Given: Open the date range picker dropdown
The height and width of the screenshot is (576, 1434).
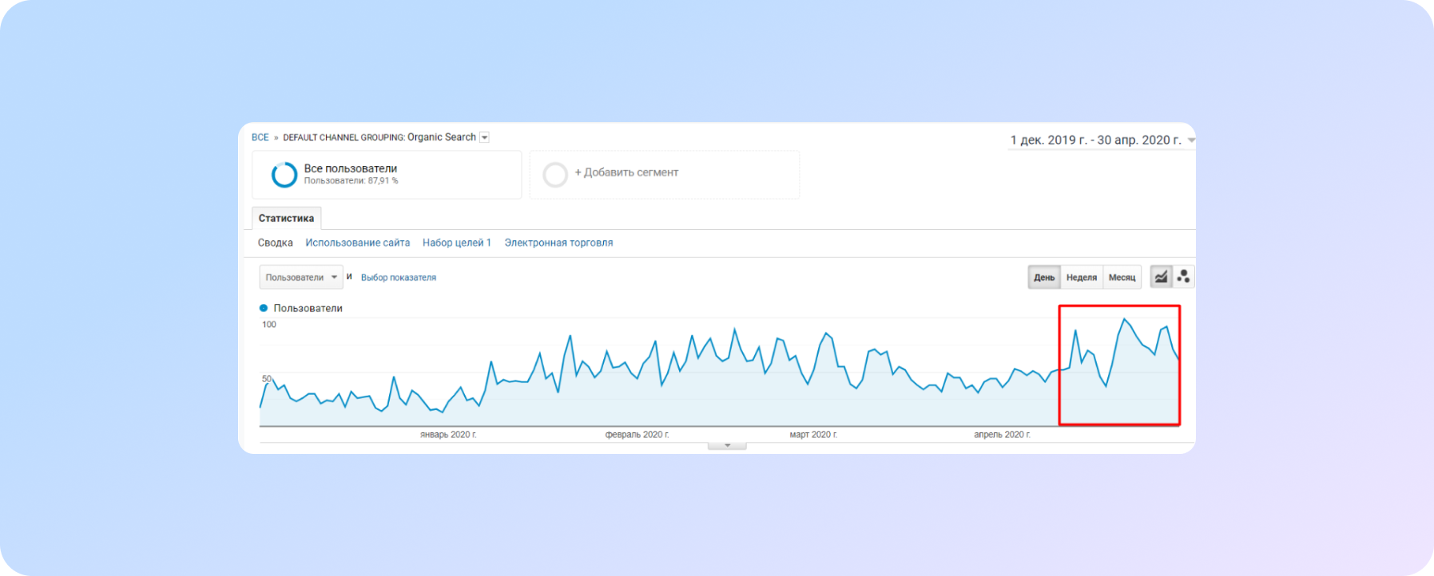Looking at the screenshot, I should (x=1191, y=140).
